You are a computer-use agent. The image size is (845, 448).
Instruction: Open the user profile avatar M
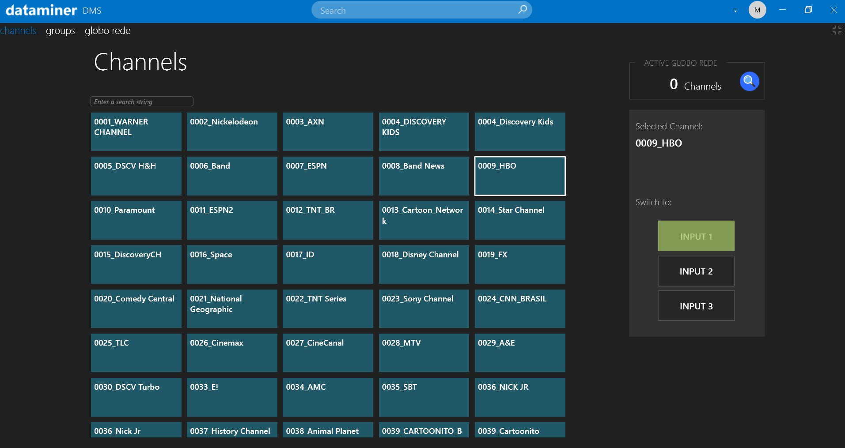coord(757,10)
